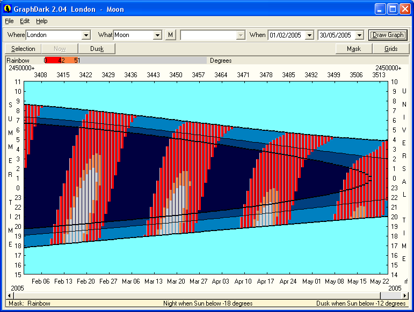Open the start date 01/02/2005 picker

pos(309,35)
